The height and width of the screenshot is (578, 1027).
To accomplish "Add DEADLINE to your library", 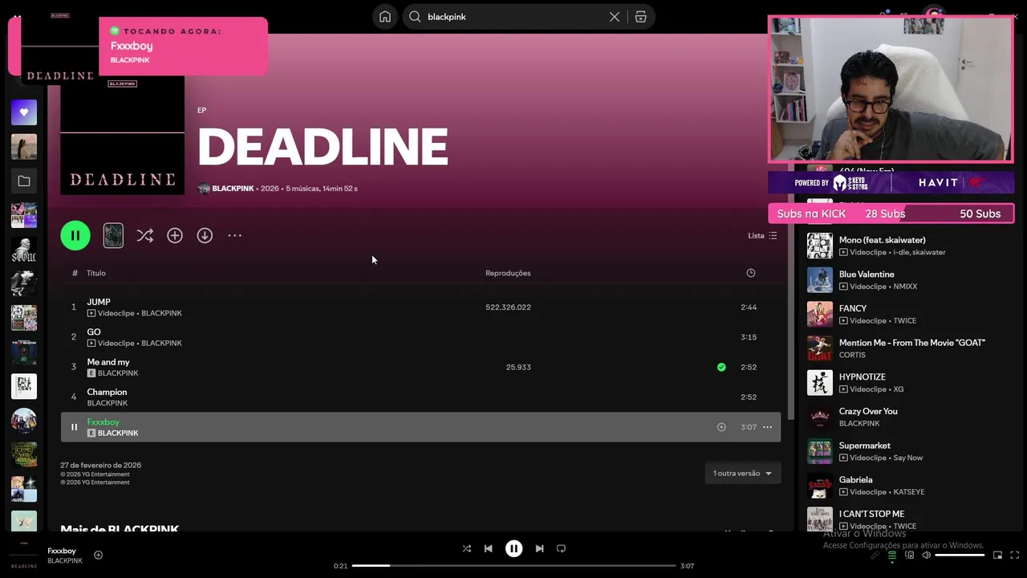I will pyautogui.click(x=175, y=235).
